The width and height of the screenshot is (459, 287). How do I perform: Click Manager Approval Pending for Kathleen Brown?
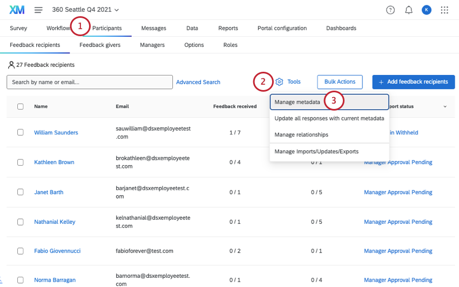click(x=398, y=162)
